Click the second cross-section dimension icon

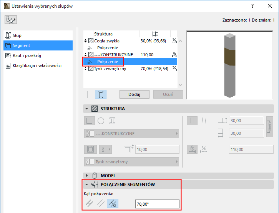click(221, 133)
